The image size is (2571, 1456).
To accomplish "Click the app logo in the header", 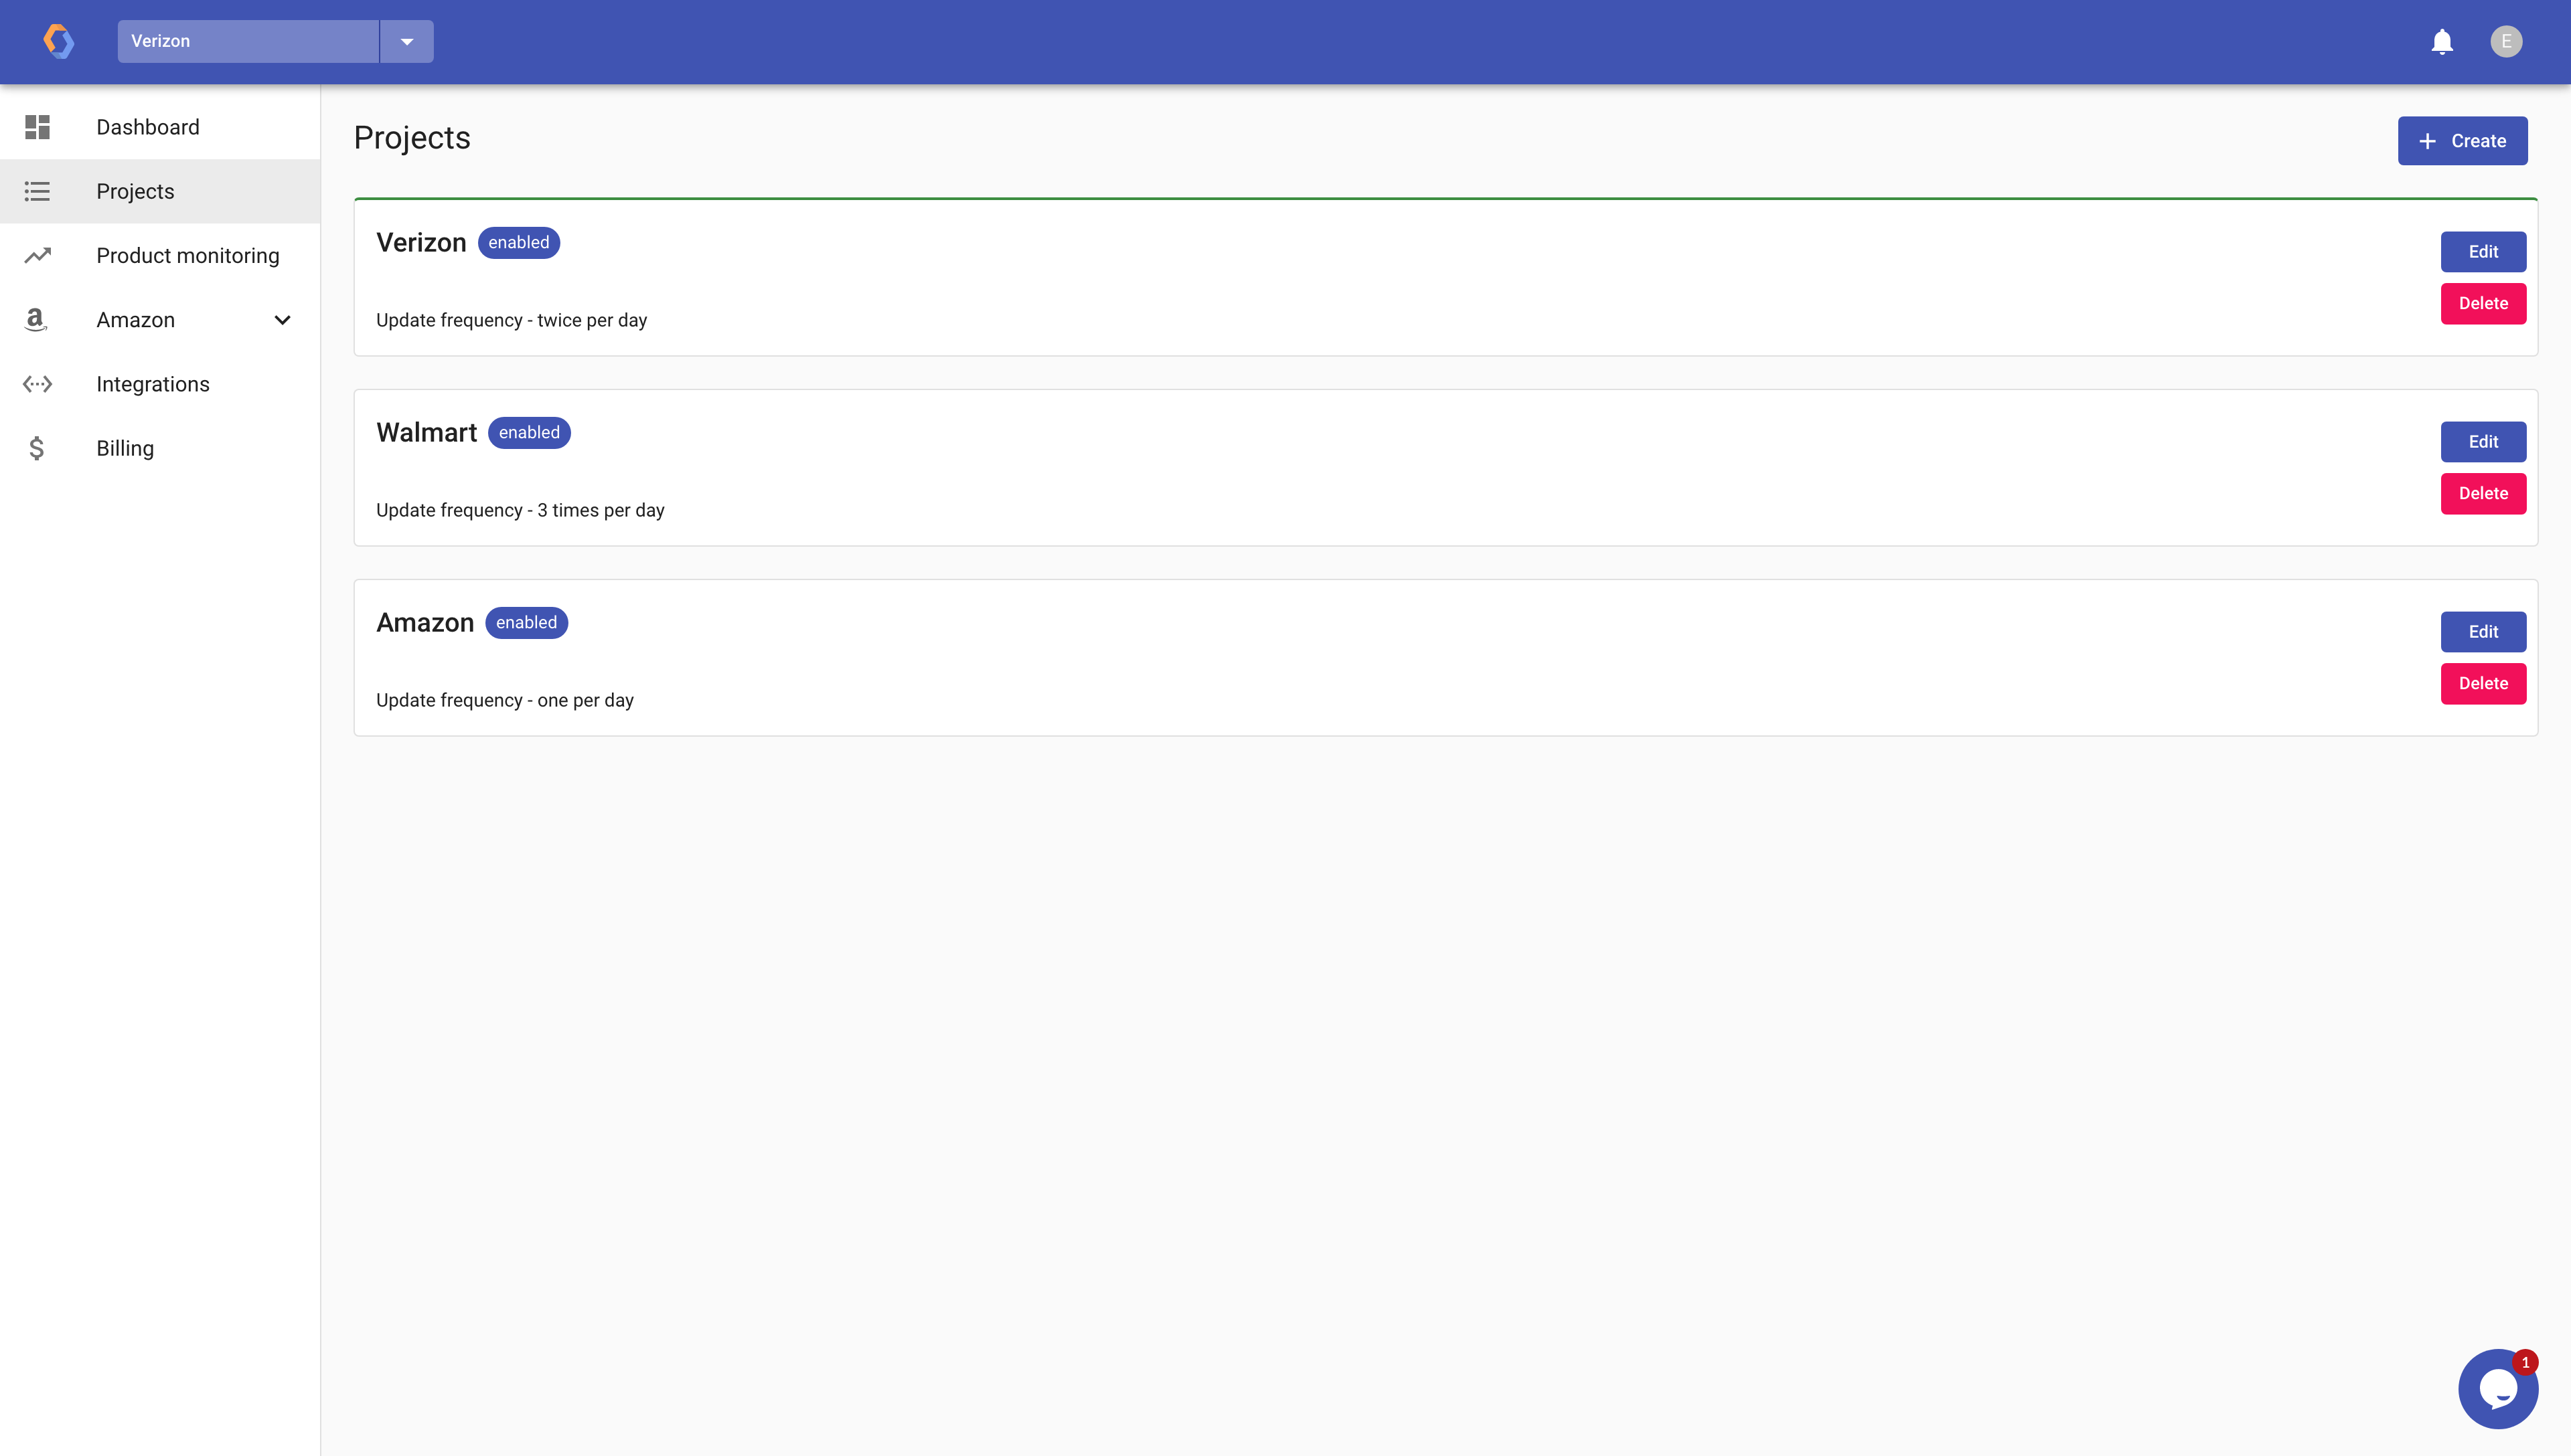I will 59,41.
